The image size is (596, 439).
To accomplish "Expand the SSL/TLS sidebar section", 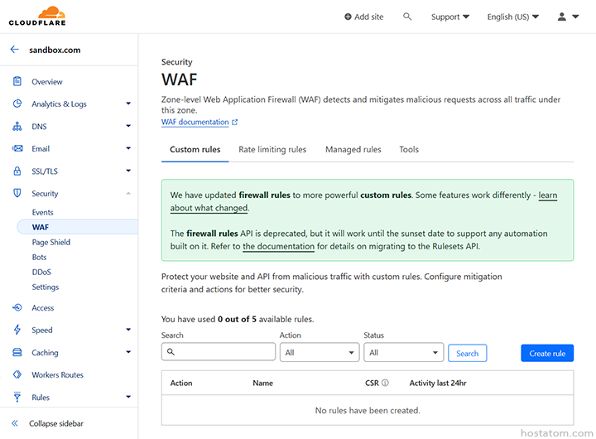I will (x=128, y=171).
